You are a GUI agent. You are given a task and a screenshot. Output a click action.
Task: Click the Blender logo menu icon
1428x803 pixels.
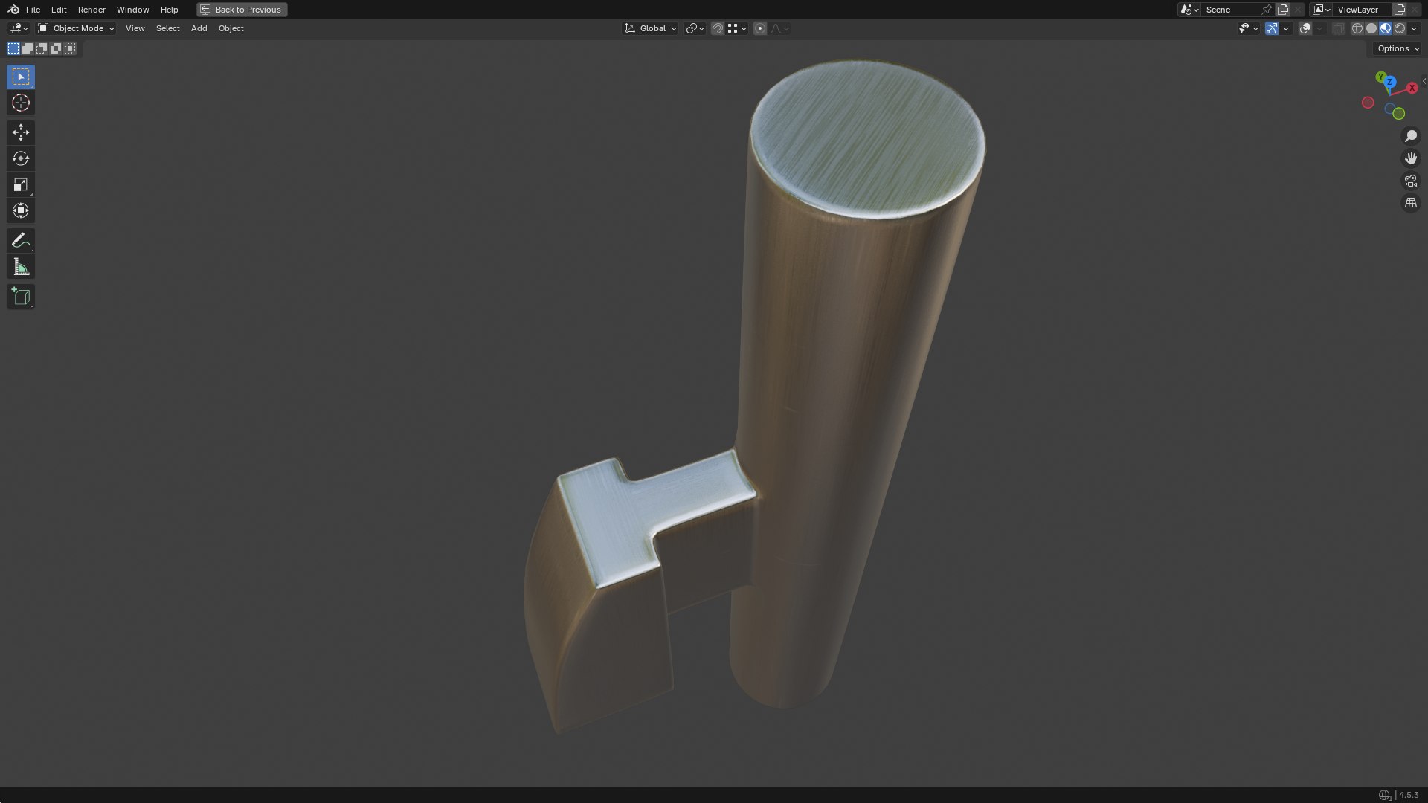coord(13,10)
